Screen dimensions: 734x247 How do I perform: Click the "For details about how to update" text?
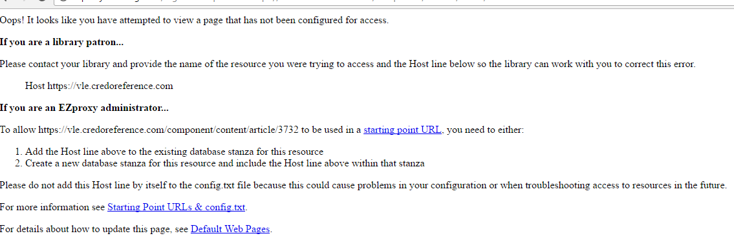94,229
